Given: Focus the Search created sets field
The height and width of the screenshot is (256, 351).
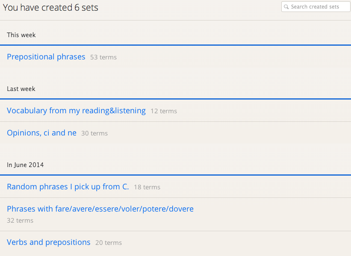Looking at the screenshot, I should pos(319,7).
